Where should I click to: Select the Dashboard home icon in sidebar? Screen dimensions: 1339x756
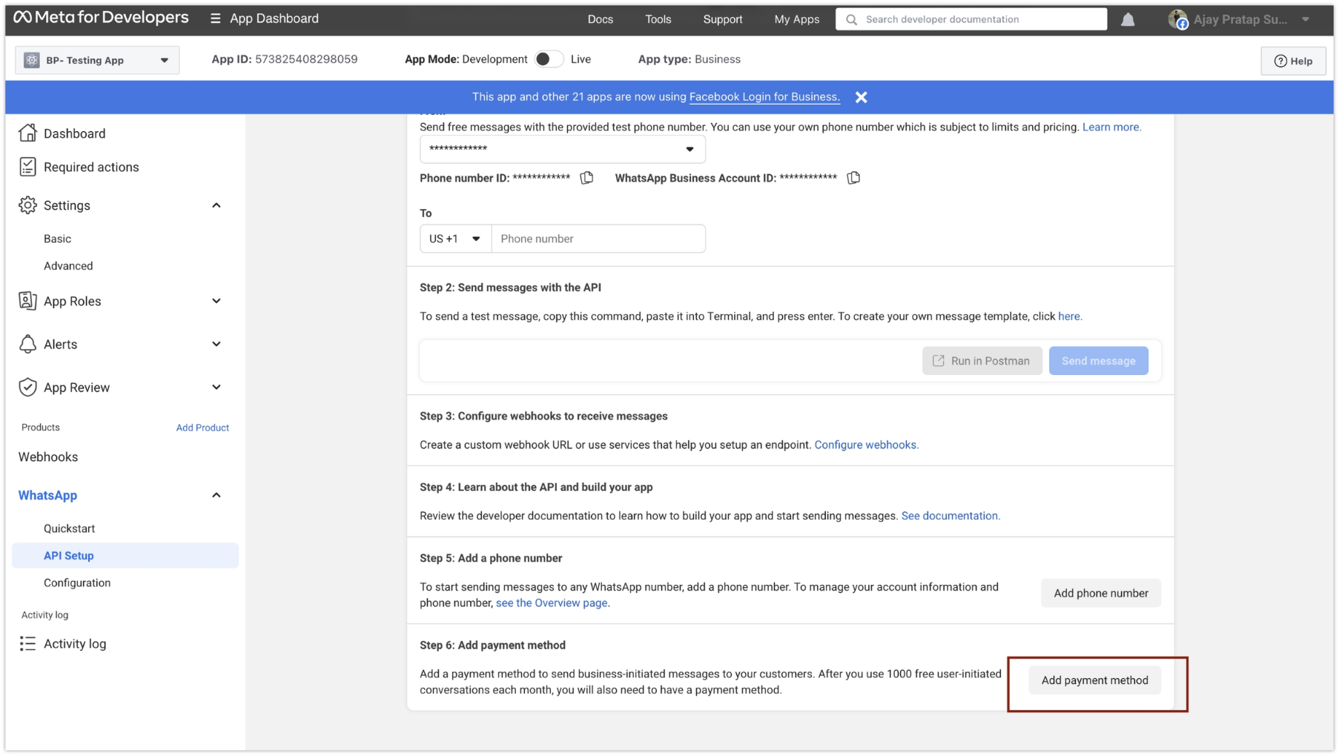pyautogui.click(x=27, y=133)
